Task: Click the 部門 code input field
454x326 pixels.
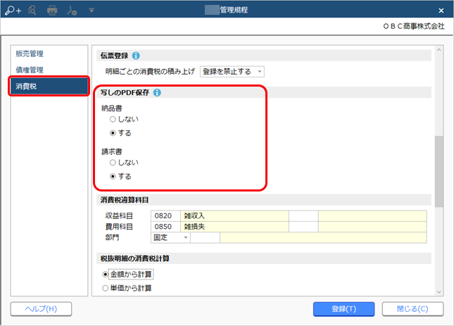Action: [x=205, y=238]
